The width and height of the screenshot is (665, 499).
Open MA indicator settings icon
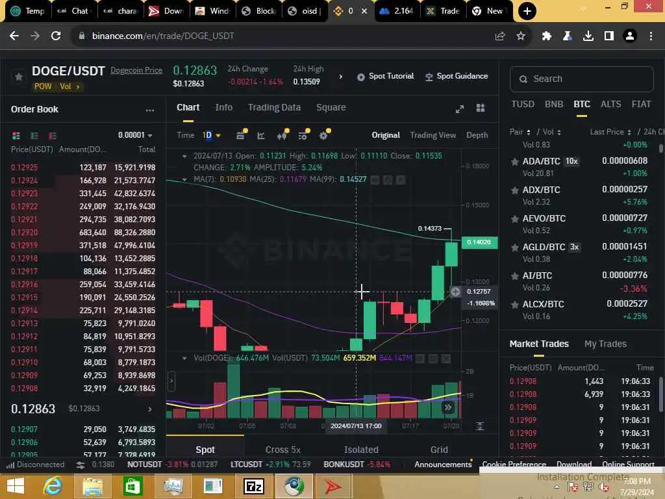point(388,179)
